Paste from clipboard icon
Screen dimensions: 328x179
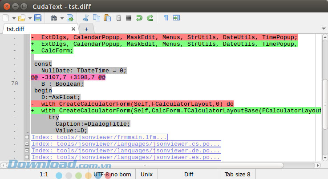(x=107, y=18)
